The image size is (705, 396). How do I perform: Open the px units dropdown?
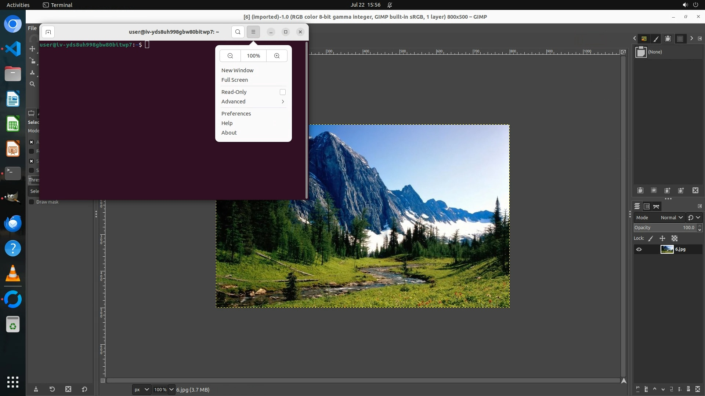tap(141, 389)
